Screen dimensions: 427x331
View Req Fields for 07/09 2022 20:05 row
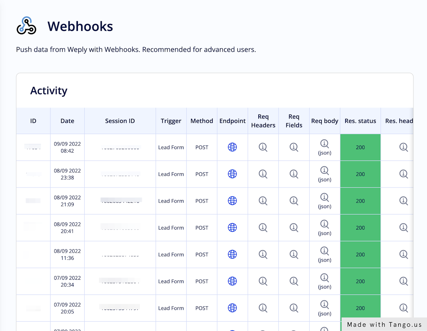[x=294, y=308]
